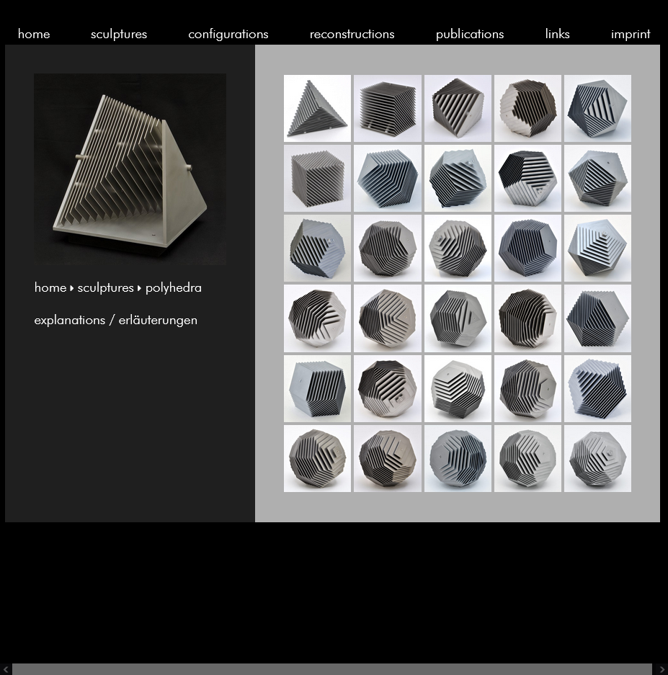
Task: Click the horizontal scrollbar track
Action: (x=332, y=669)
